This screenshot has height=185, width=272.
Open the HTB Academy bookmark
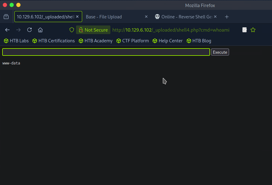coord(96,41)
